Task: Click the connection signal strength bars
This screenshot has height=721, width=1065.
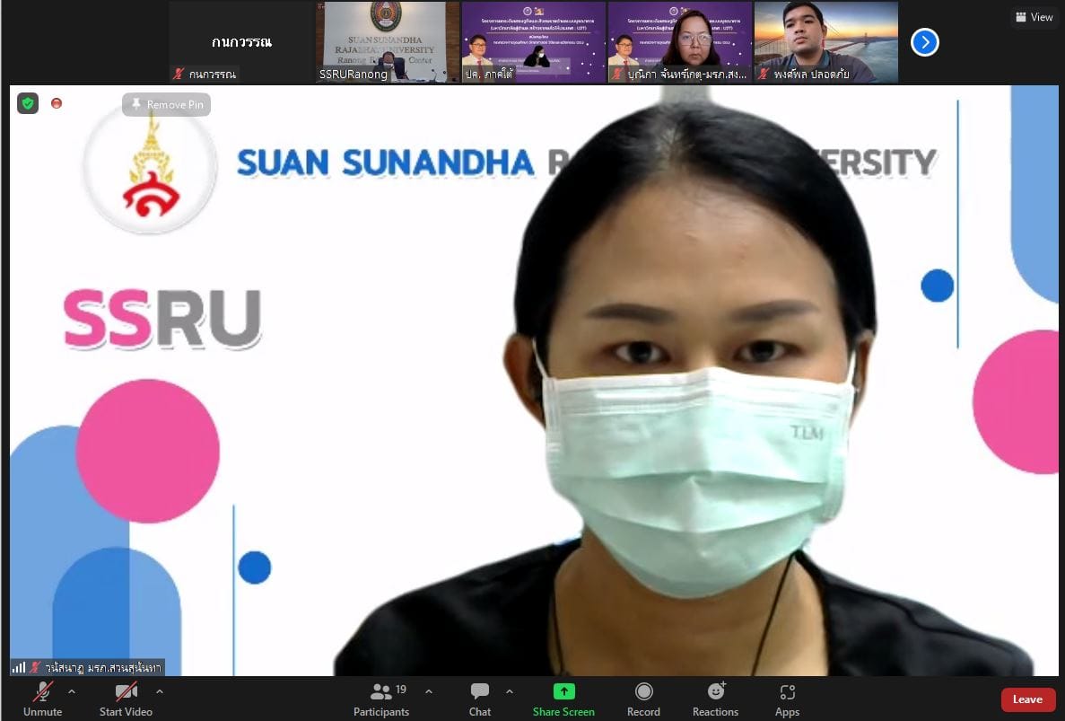Action: [19, 667]
